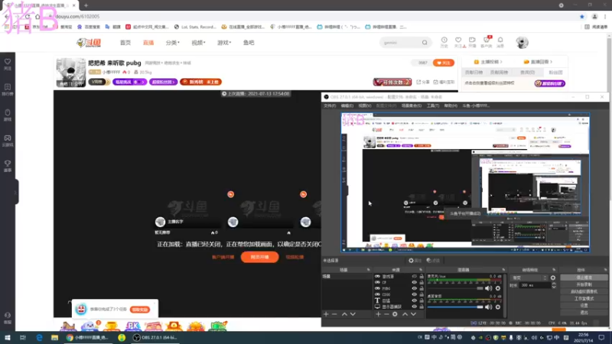Screen dimensions: 612x344
Task: Toggle lock on the PUBG source
Action: point(422,289)
